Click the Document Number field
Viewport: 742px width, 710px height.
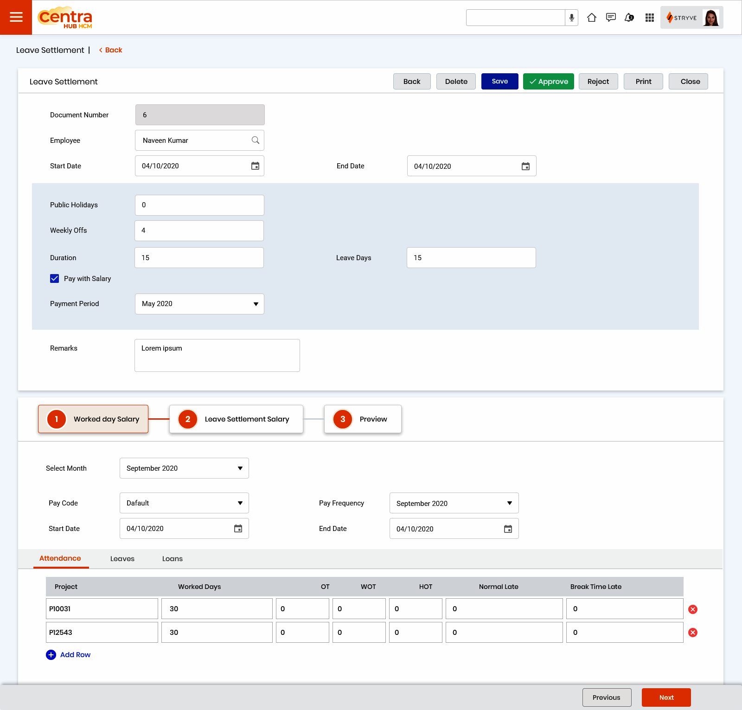point(200,115)
